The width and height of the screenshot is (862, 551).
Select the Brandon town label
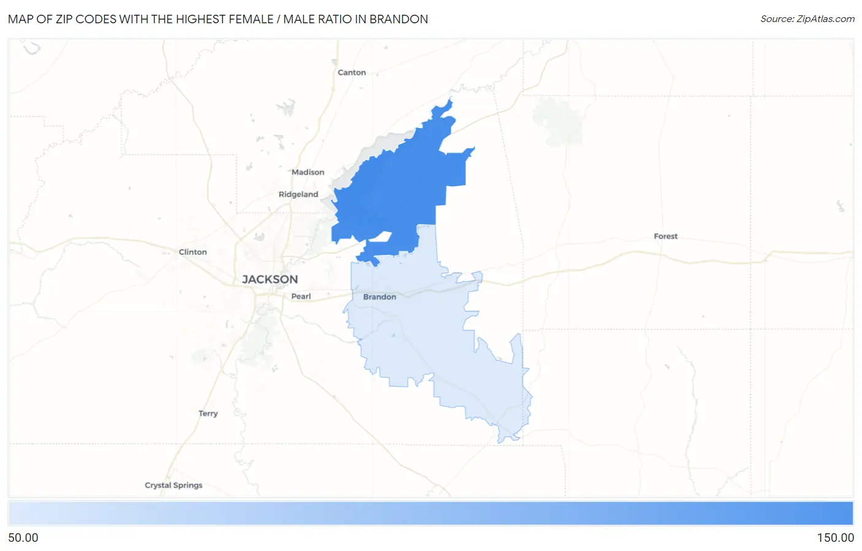(x=380, y=297)
